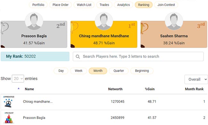Click Saahen Sharma's avatar on the 3rd place card

tap(174, 21)
